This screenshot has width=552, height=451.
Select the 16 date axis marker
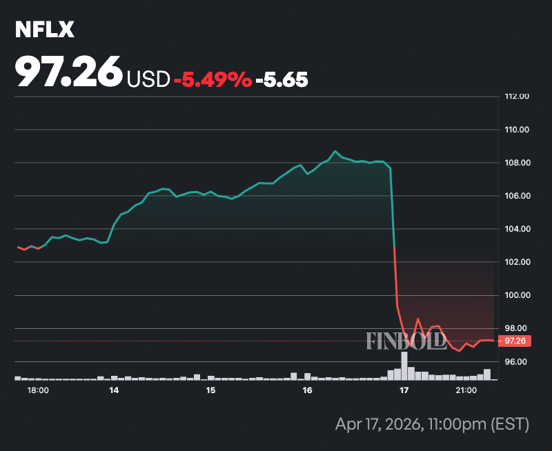point(307,390)
